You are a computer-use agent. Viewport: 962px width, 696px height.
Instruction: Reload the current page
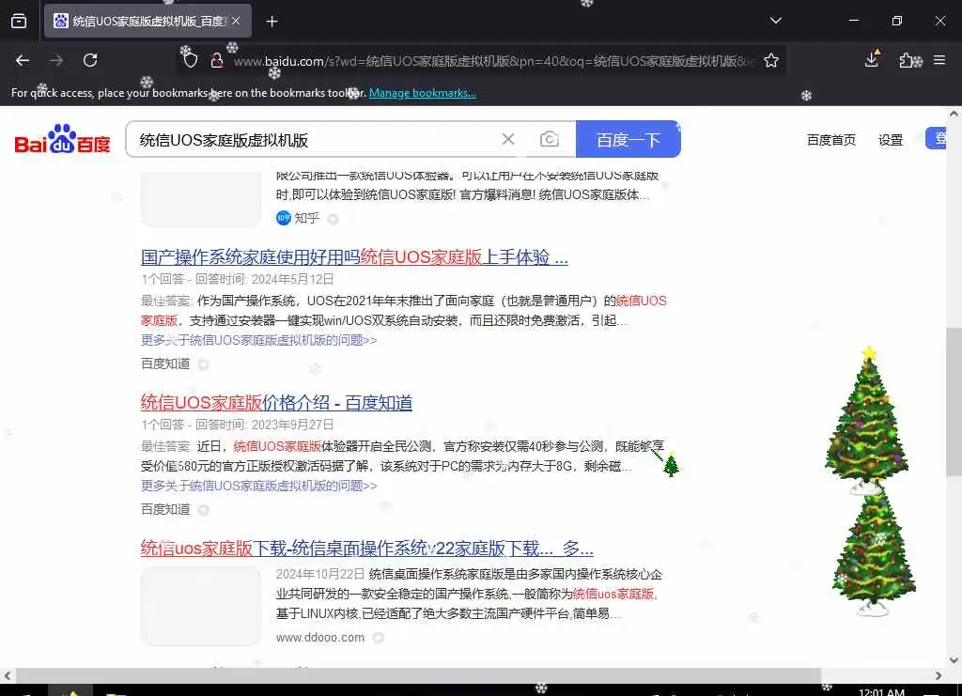90,60
